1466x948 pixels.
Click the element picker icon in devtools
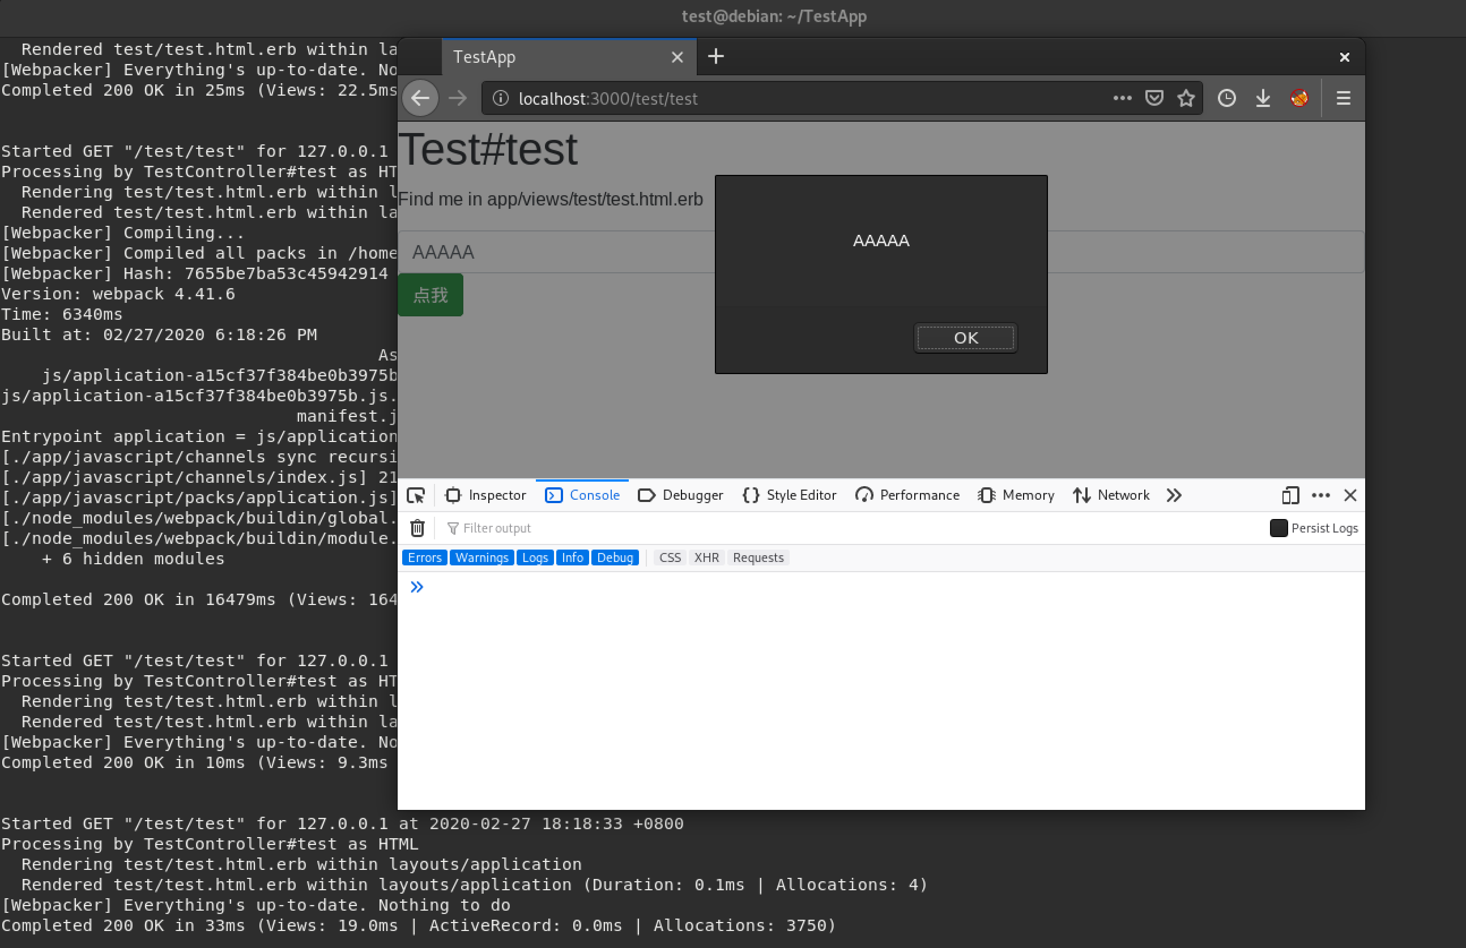pyautogui.click(x=416, y=496)
